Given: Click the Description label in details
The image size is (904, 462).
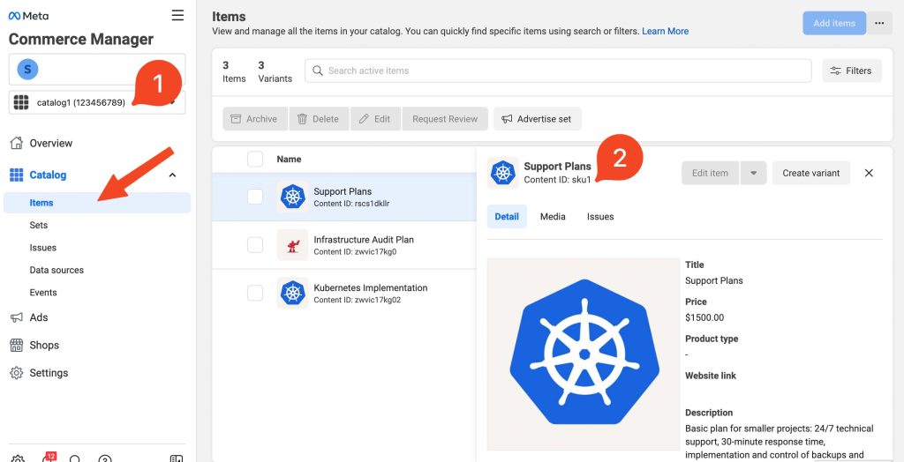Looking at the screenshot, I should point(709,413).
